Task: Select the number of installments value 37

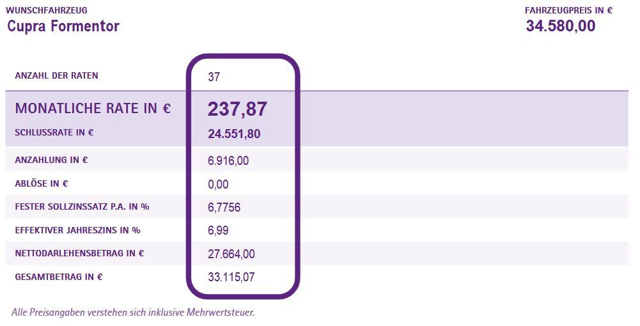Action: point(214,77)
